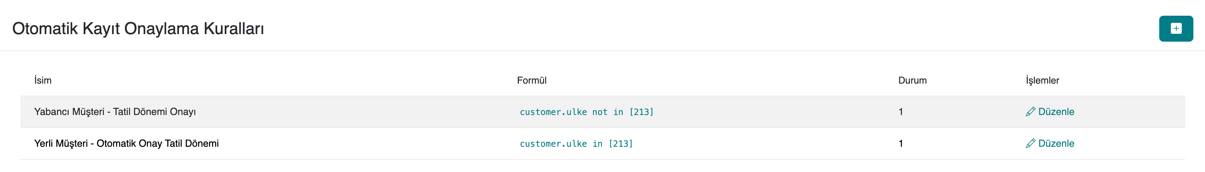The height and width of the screenshot is (172, 1205).
Task: Click the Formül column header
Action: tap(531, 81)
